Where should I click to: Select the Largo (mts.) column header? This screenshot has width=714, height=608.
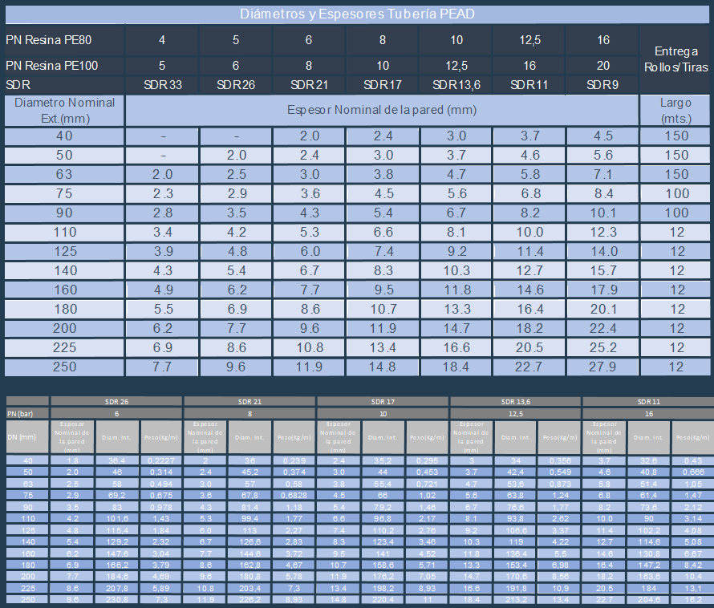click(675, 110)
